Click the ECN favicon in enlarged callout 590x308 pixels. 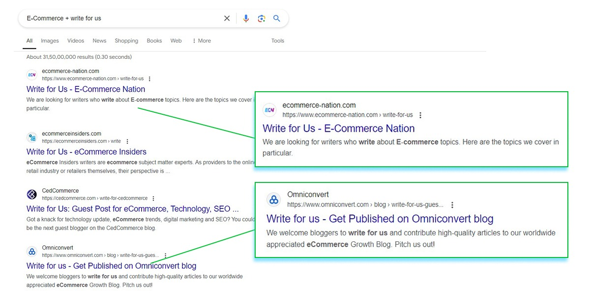click(270, 110)
